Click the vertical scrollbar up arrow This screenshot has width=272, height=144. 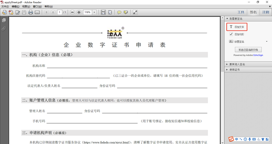click(222, 18)
